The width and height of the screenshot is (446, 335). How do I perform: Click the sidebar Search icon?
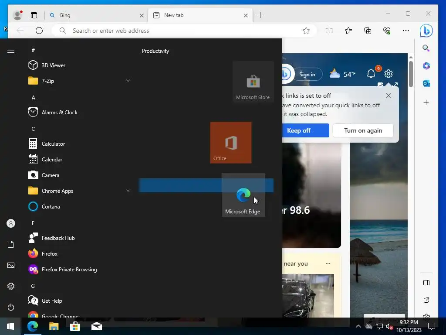click(426, 48)
